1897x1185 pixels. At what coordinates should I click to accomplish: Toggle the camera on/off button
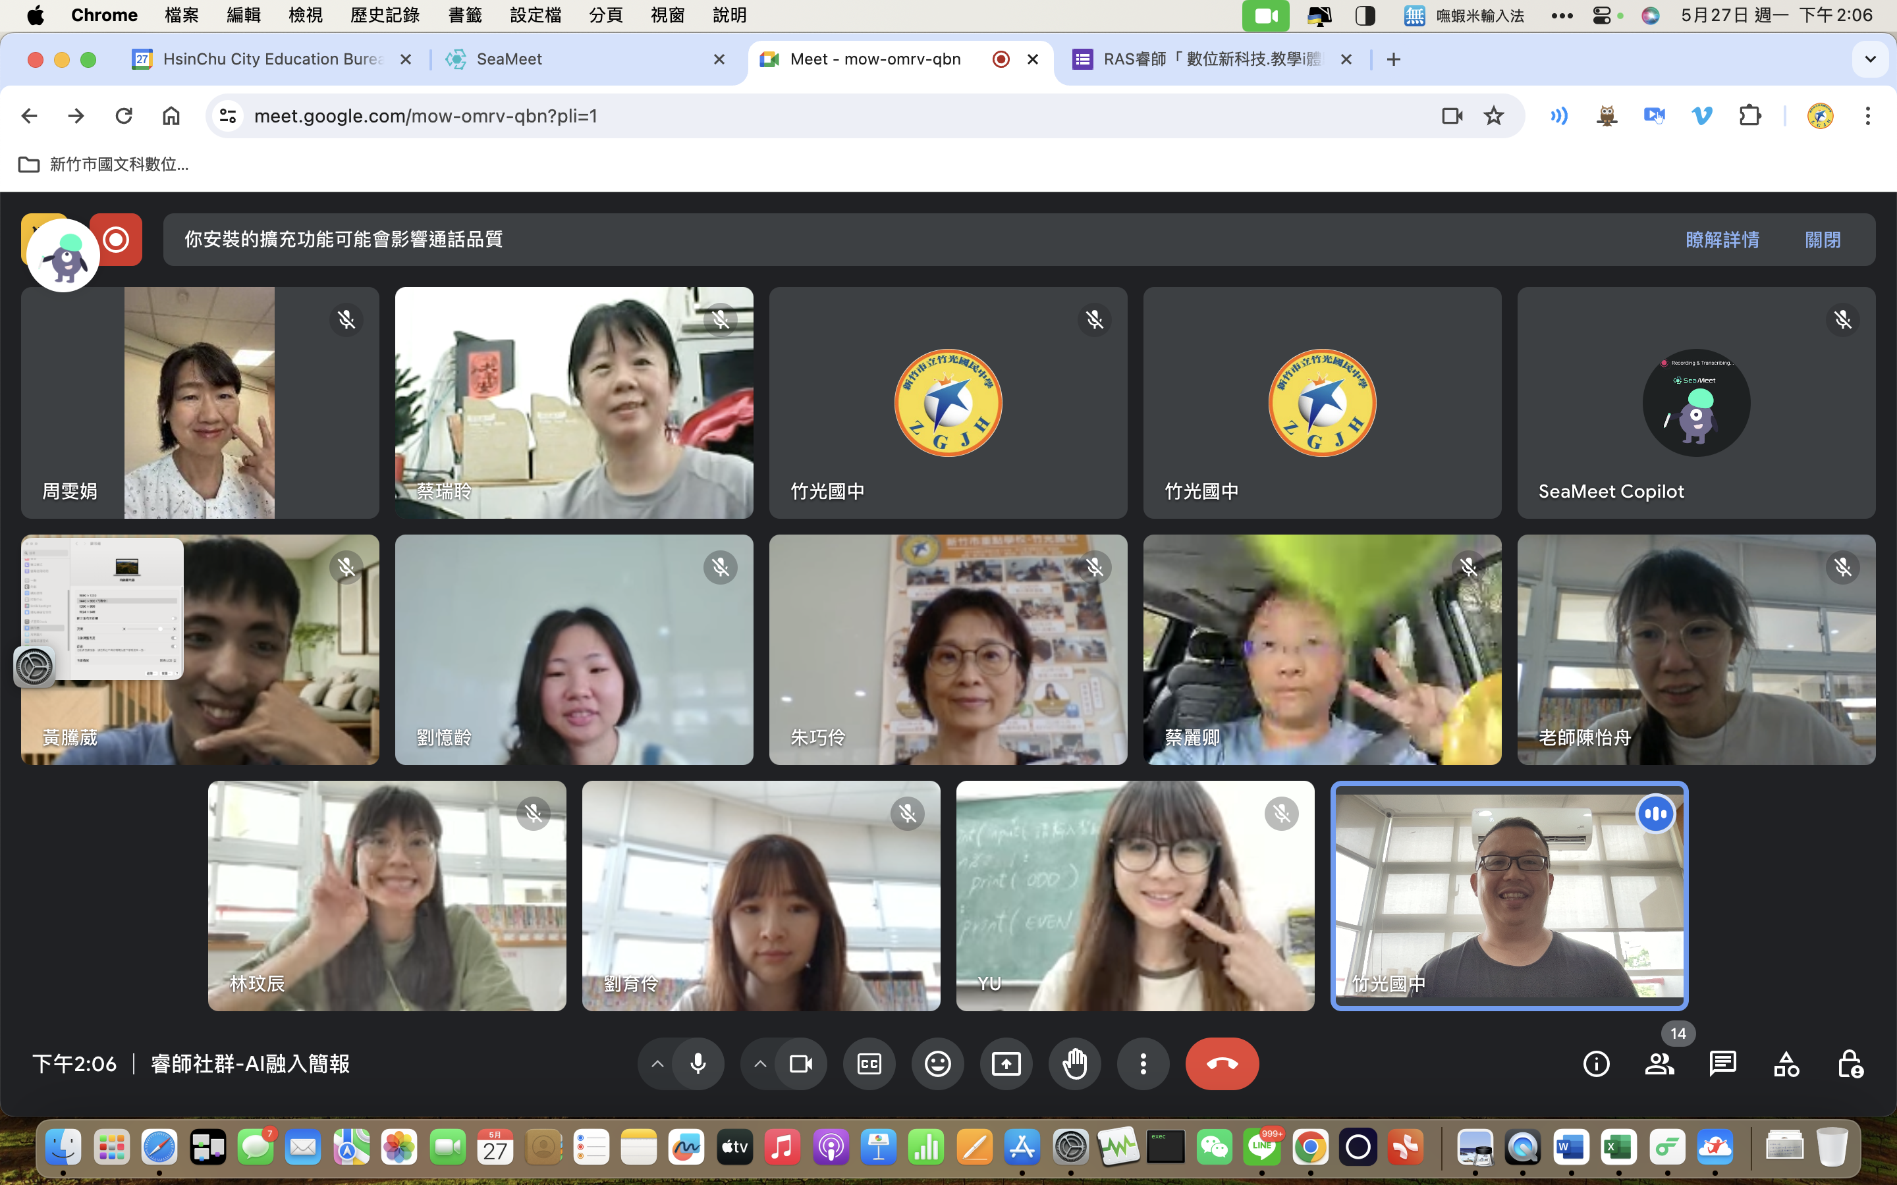click(800, 1063)
